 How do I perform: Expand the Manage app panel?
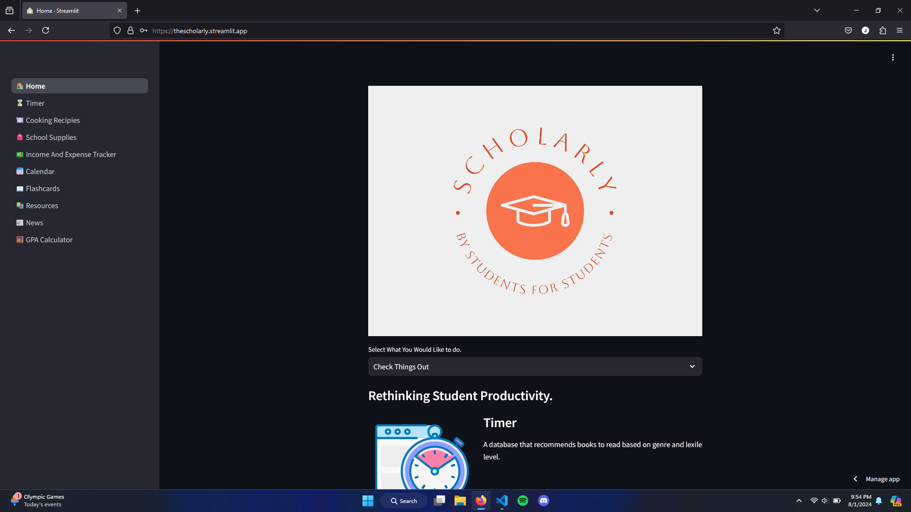[877, 479]
